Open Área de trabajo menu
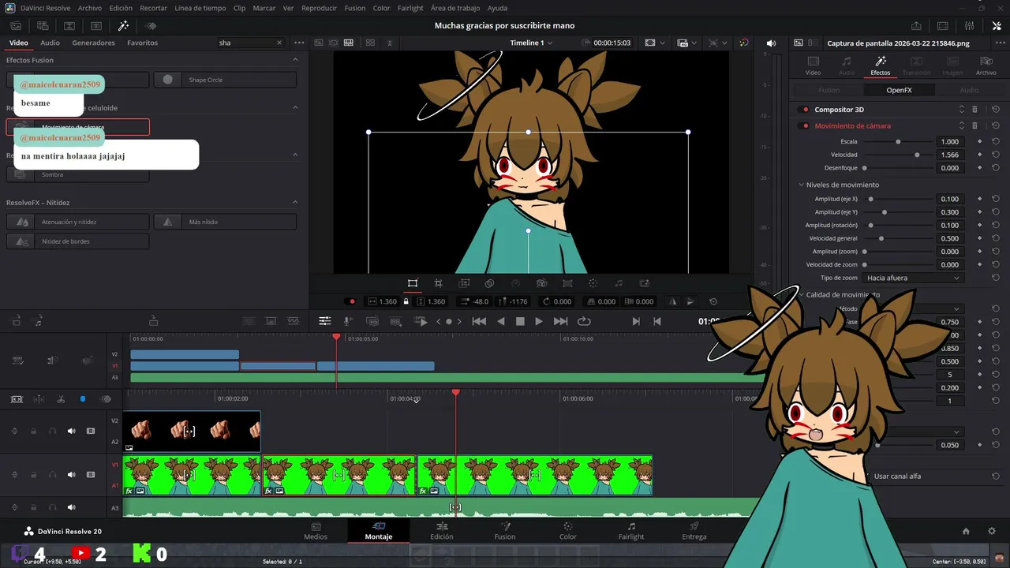Image resolution: width=1010 pixels, height=568 pixels. click(455, 8)
